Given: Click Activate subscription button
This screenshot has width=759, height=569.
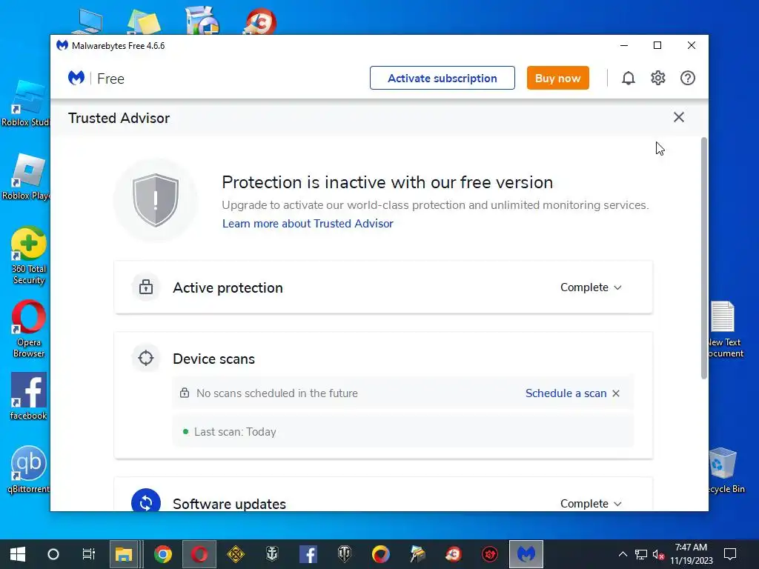Looking at the screenshot, I should pyautogui.click(x=442, y=78).
